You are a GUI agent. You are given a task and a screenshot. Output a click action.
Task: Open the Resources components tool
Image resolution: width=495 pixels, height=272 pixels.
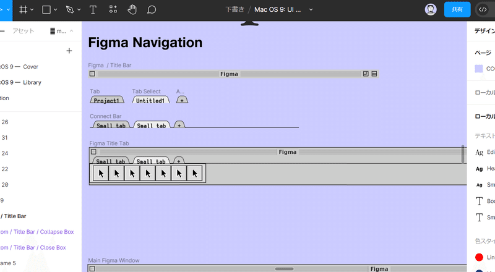[x=113, y=9]
